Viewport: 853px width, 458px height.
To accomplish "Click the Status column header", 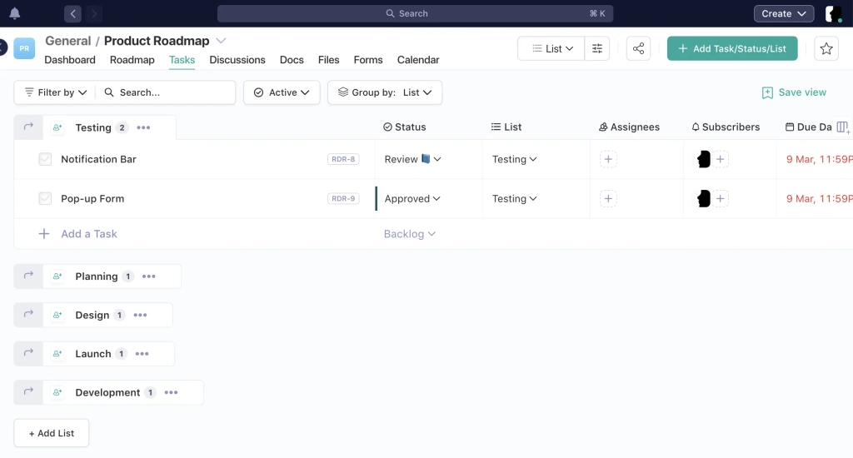I will 404,127.
